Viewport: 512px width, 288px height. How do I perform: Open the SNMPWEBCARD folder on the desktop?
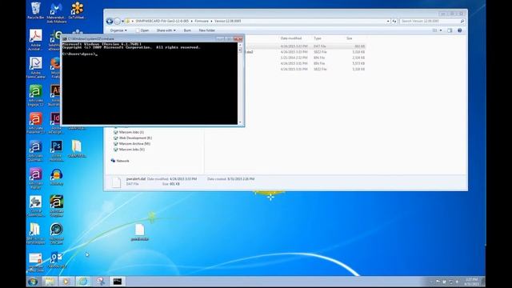tap(77, 149)
